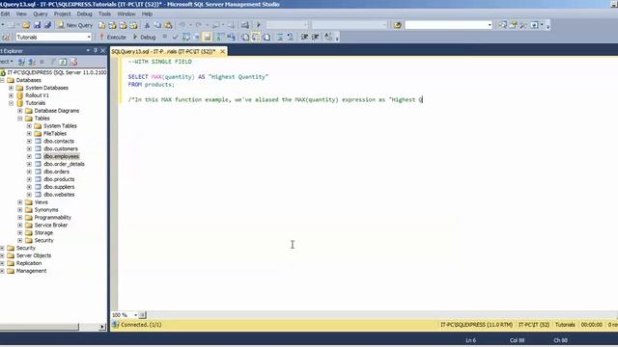The image size is (618, 347).
Task: Click the Copy icon in toolbar
Action: point(157,25)
